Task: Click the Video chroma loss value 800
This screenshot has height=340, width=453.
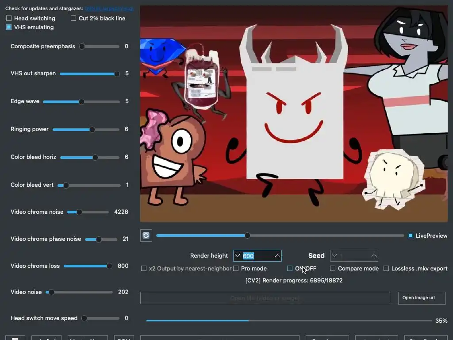Action: tap(123, 266)
